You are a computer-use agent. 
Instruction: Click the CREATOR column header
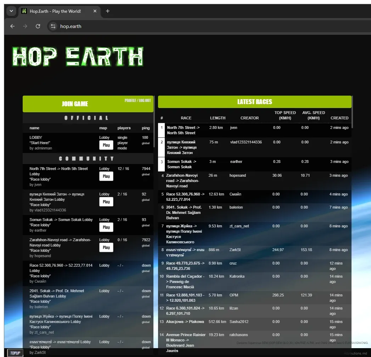coord(249,118)
